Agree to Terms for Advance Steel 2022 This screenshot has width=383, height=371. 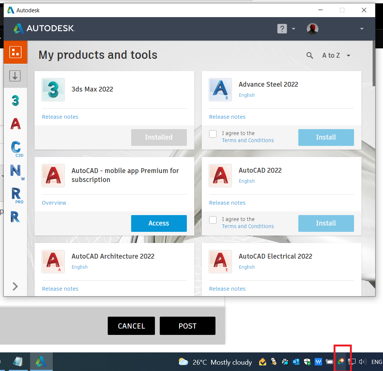pyautogui.click(x=213, y=134)
